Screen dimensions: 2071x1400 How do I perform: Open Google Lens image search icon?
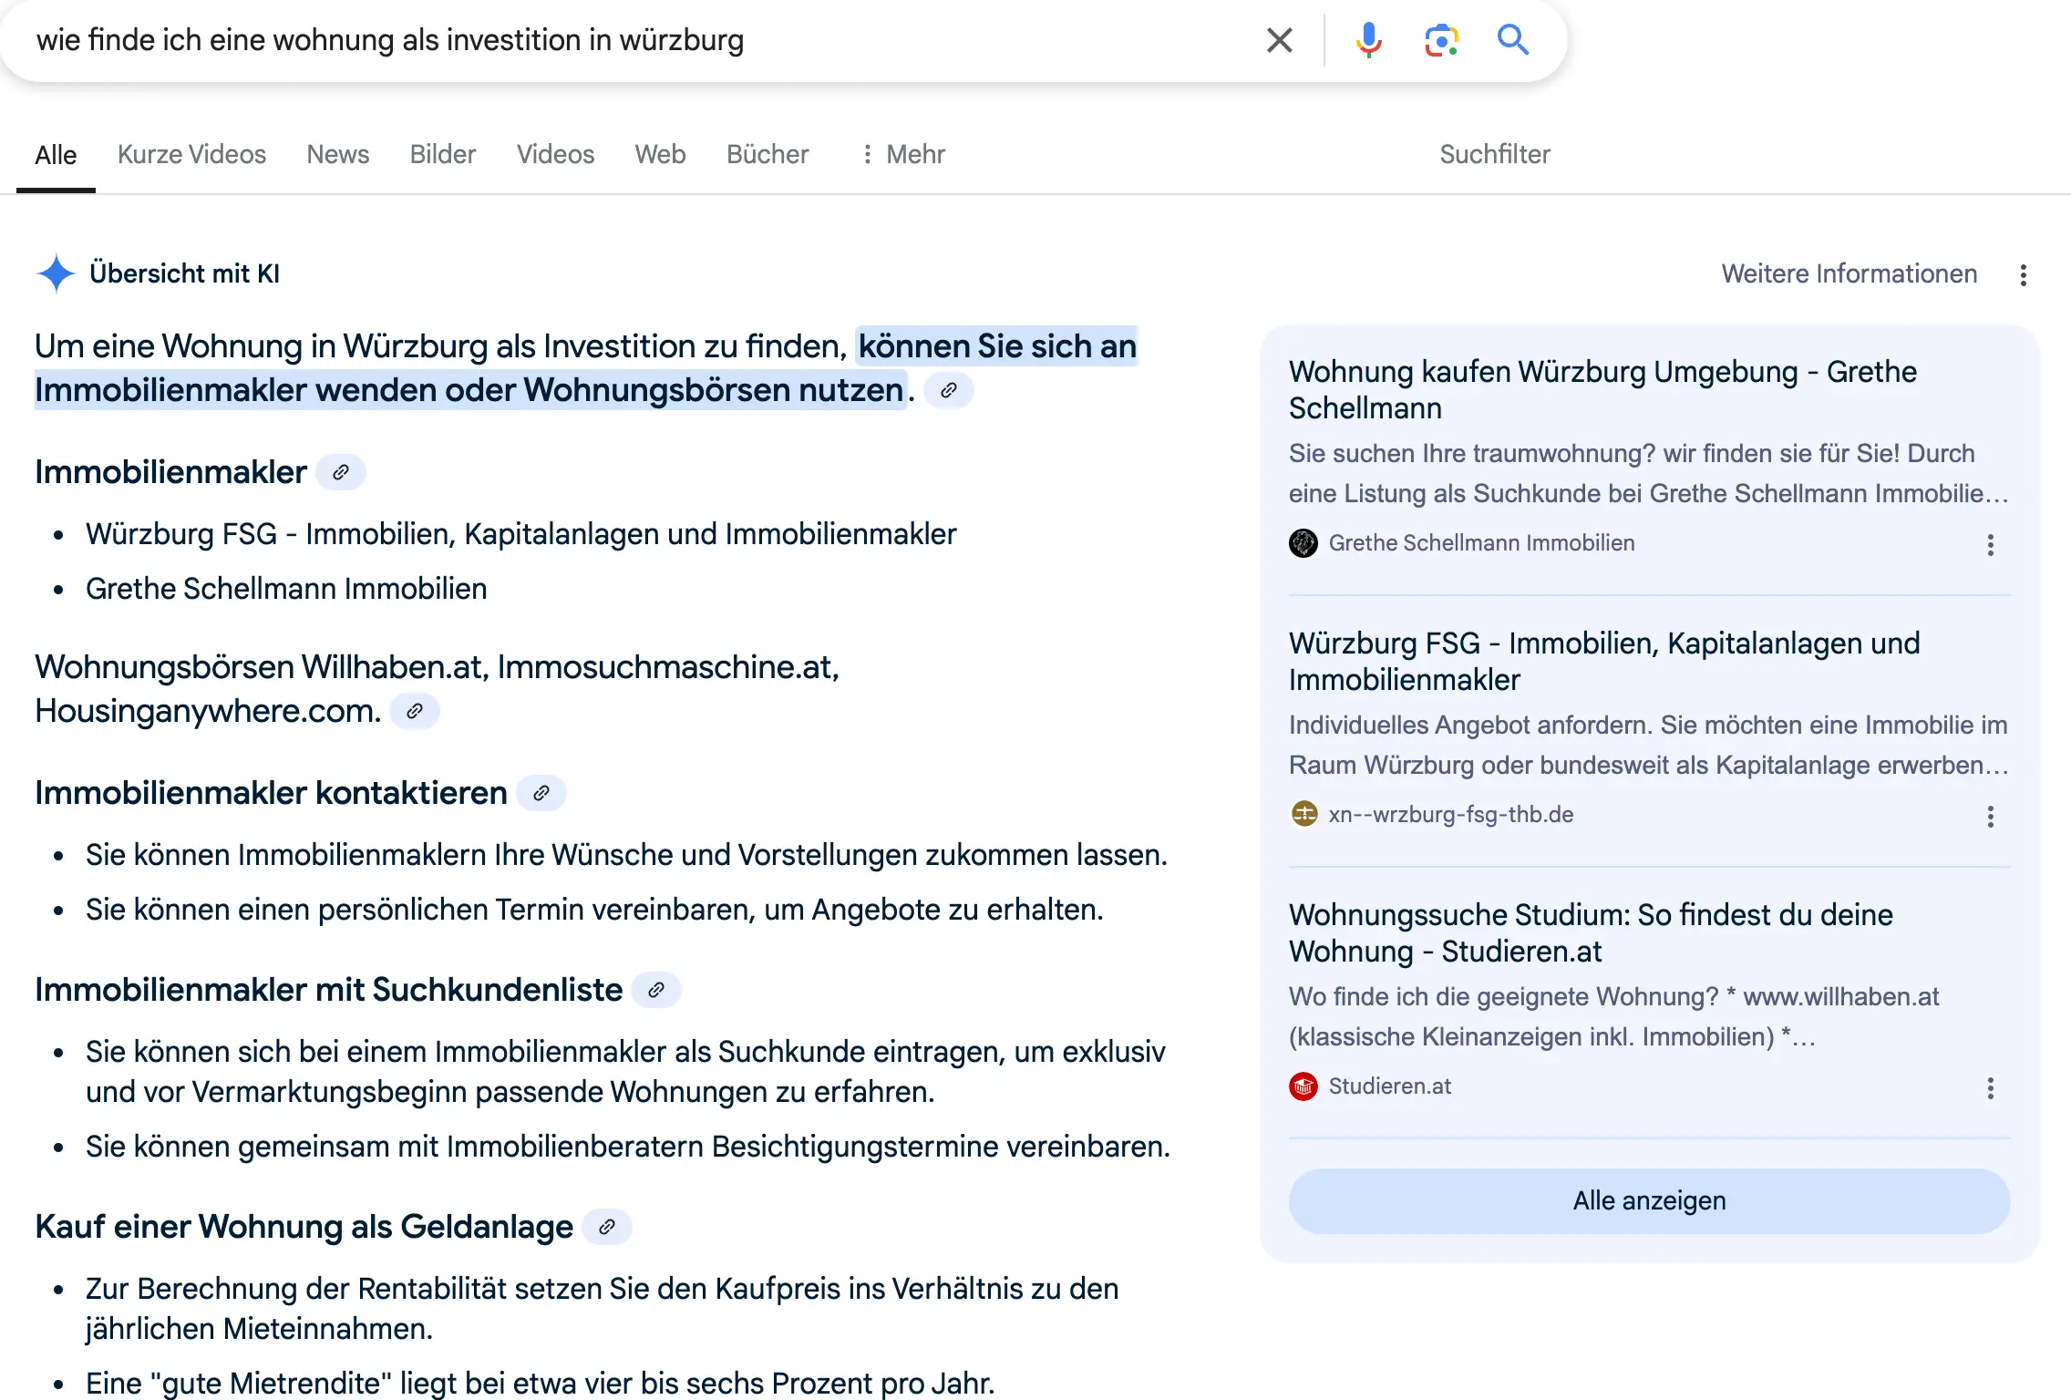coord(1441,40)
